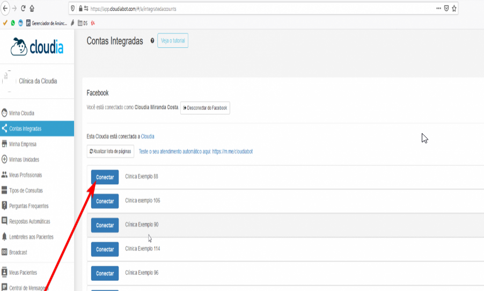Go back with the browser back arrow

[x=5, y=9]
